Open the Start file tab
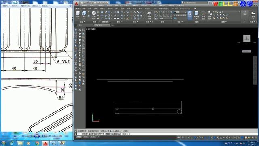Screen dimensions: 259x146 coord(80,25)
